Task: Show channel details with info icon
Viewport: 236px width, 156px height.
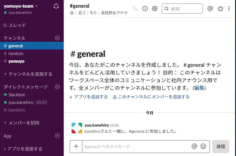Action: 145,9
